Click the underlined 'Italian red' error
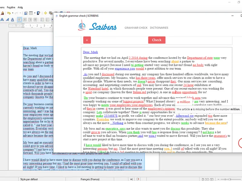This screenshot has width=242, height=181. coord(139,92)
